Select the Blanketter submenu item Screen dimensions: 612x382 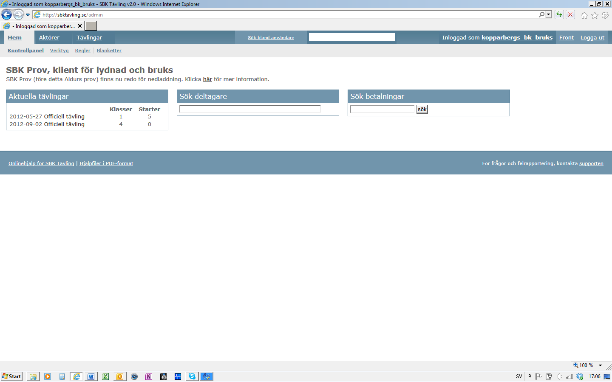point(109,51)
